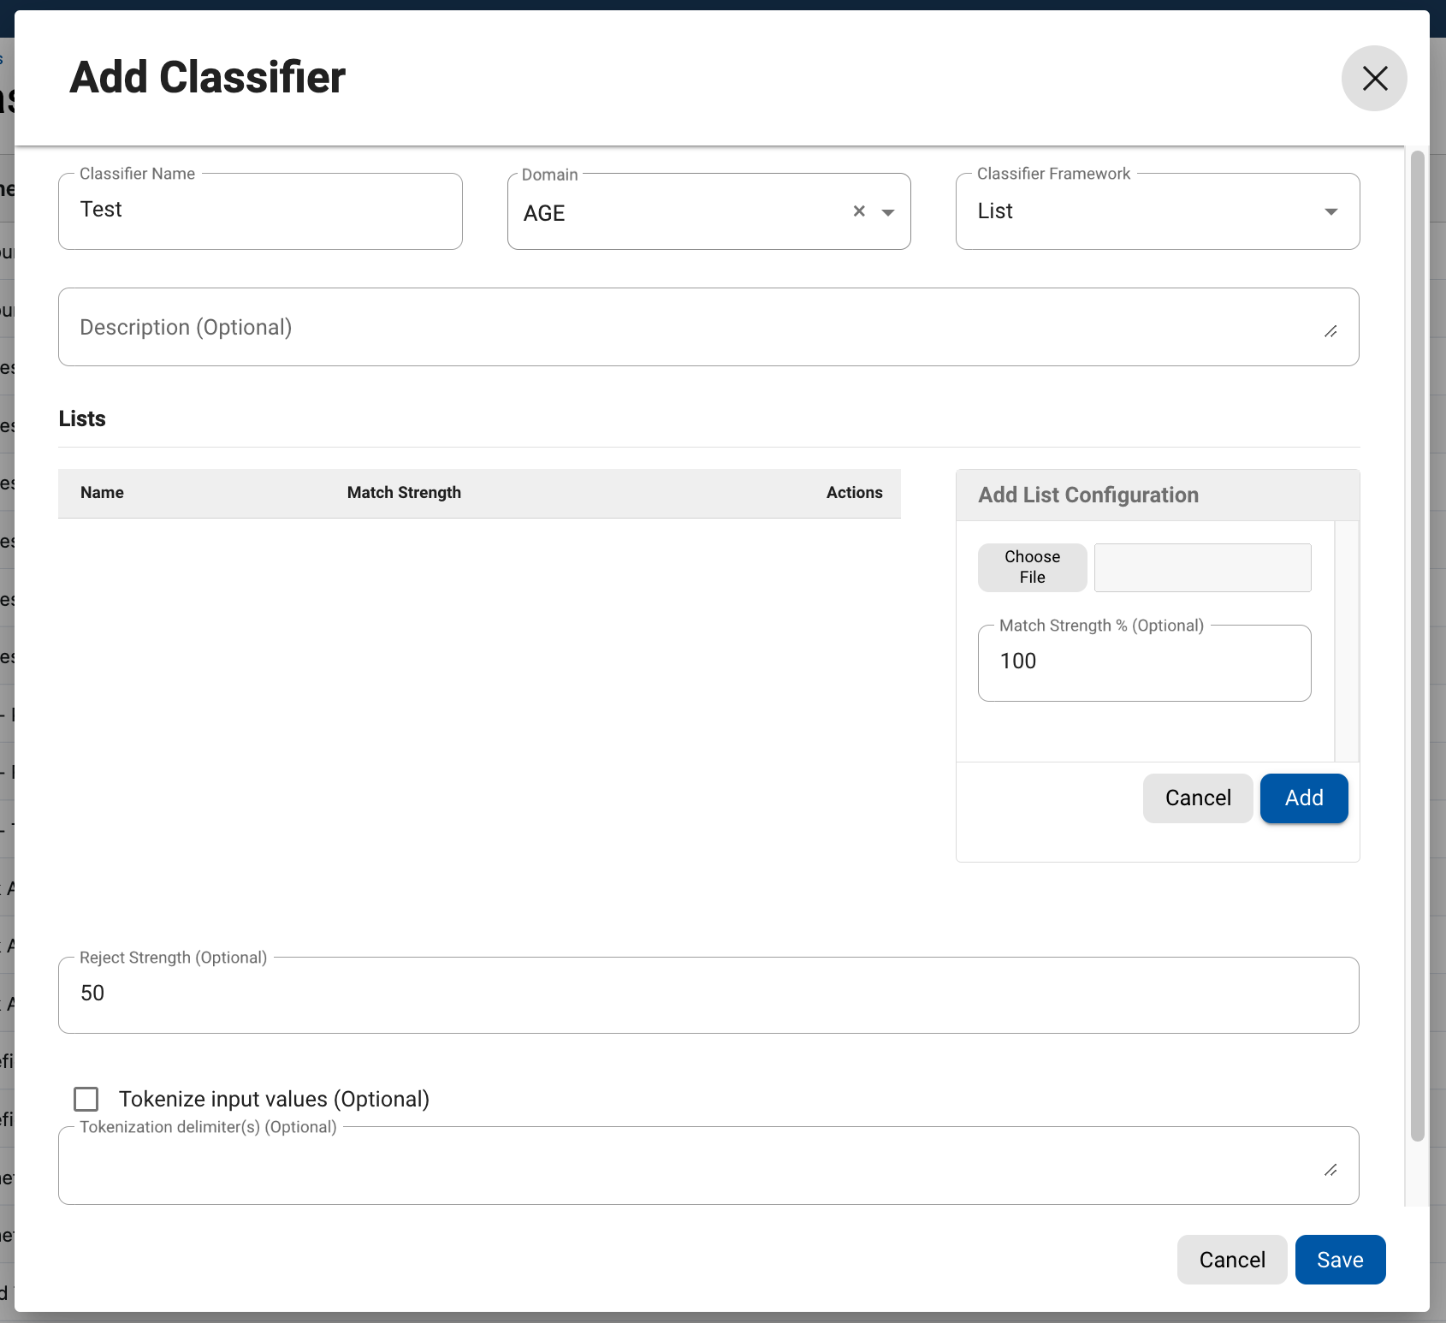Click the file name field beside Choose File
Screen dimensions: 1446x1323
pos(1201,567)
